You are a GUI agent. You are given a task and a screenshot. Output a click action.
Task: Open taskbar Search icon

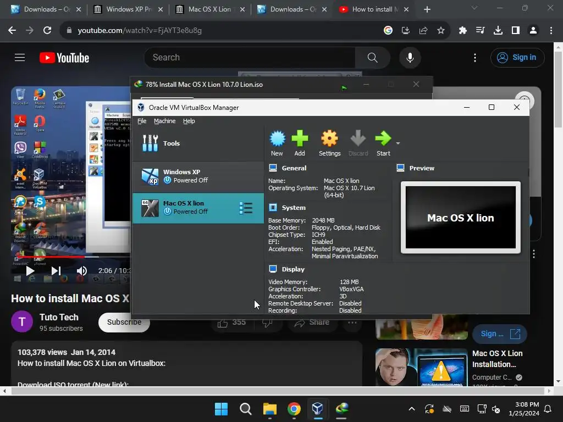[246, 408]
